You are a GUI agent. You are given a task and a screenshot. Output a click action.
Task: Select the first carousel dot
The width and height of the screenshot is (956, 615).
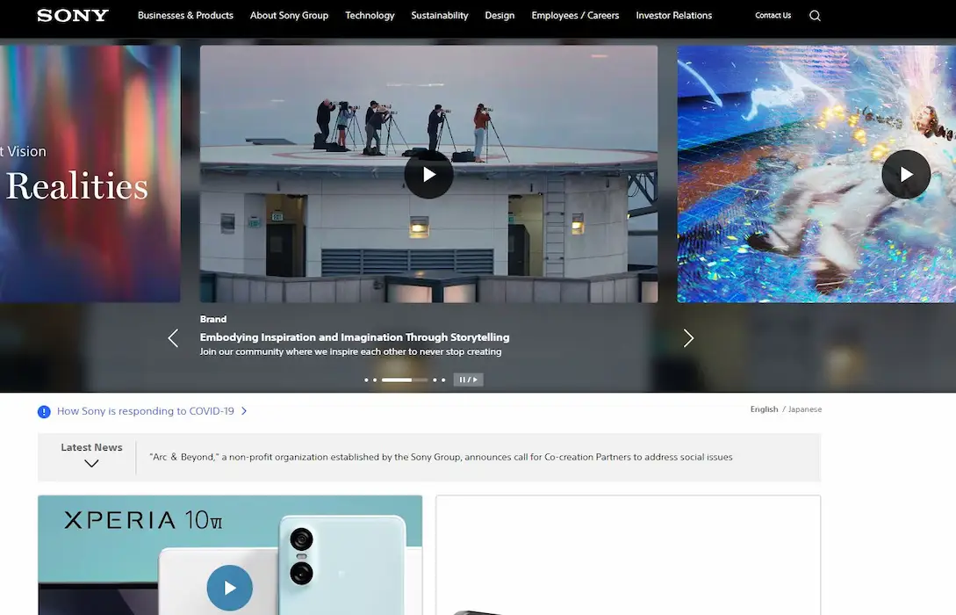point(366,380)
